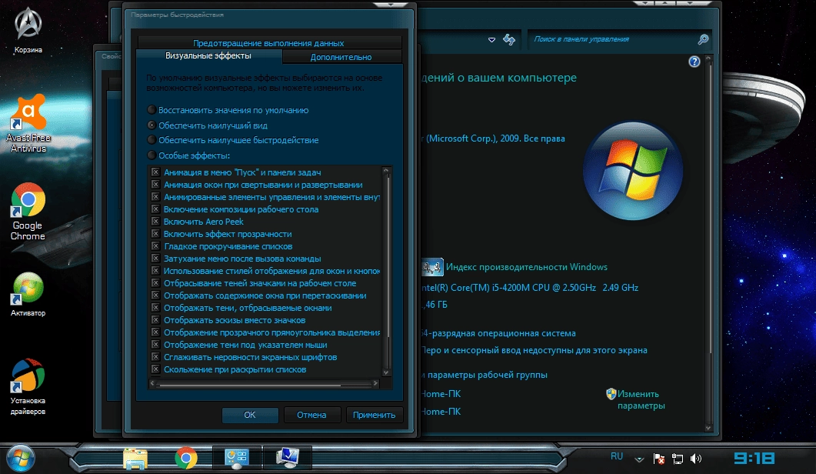Toggle Затухание меню после вызова команды checkbox
Viewport: 816px width, 474px height.
click(x=155, y=259)
